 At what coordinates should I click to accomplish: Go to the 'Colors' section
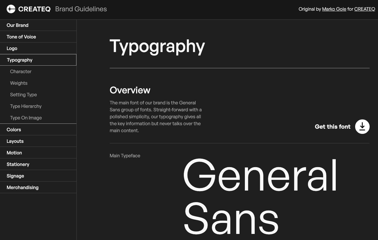[x=14, y=130]
